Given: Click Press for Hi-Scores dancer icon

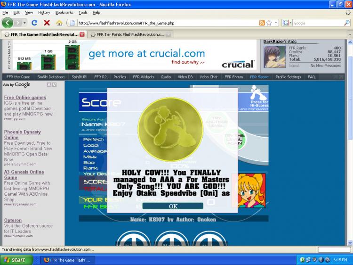Looking at the screenshot, I should [x=259, y=93].
